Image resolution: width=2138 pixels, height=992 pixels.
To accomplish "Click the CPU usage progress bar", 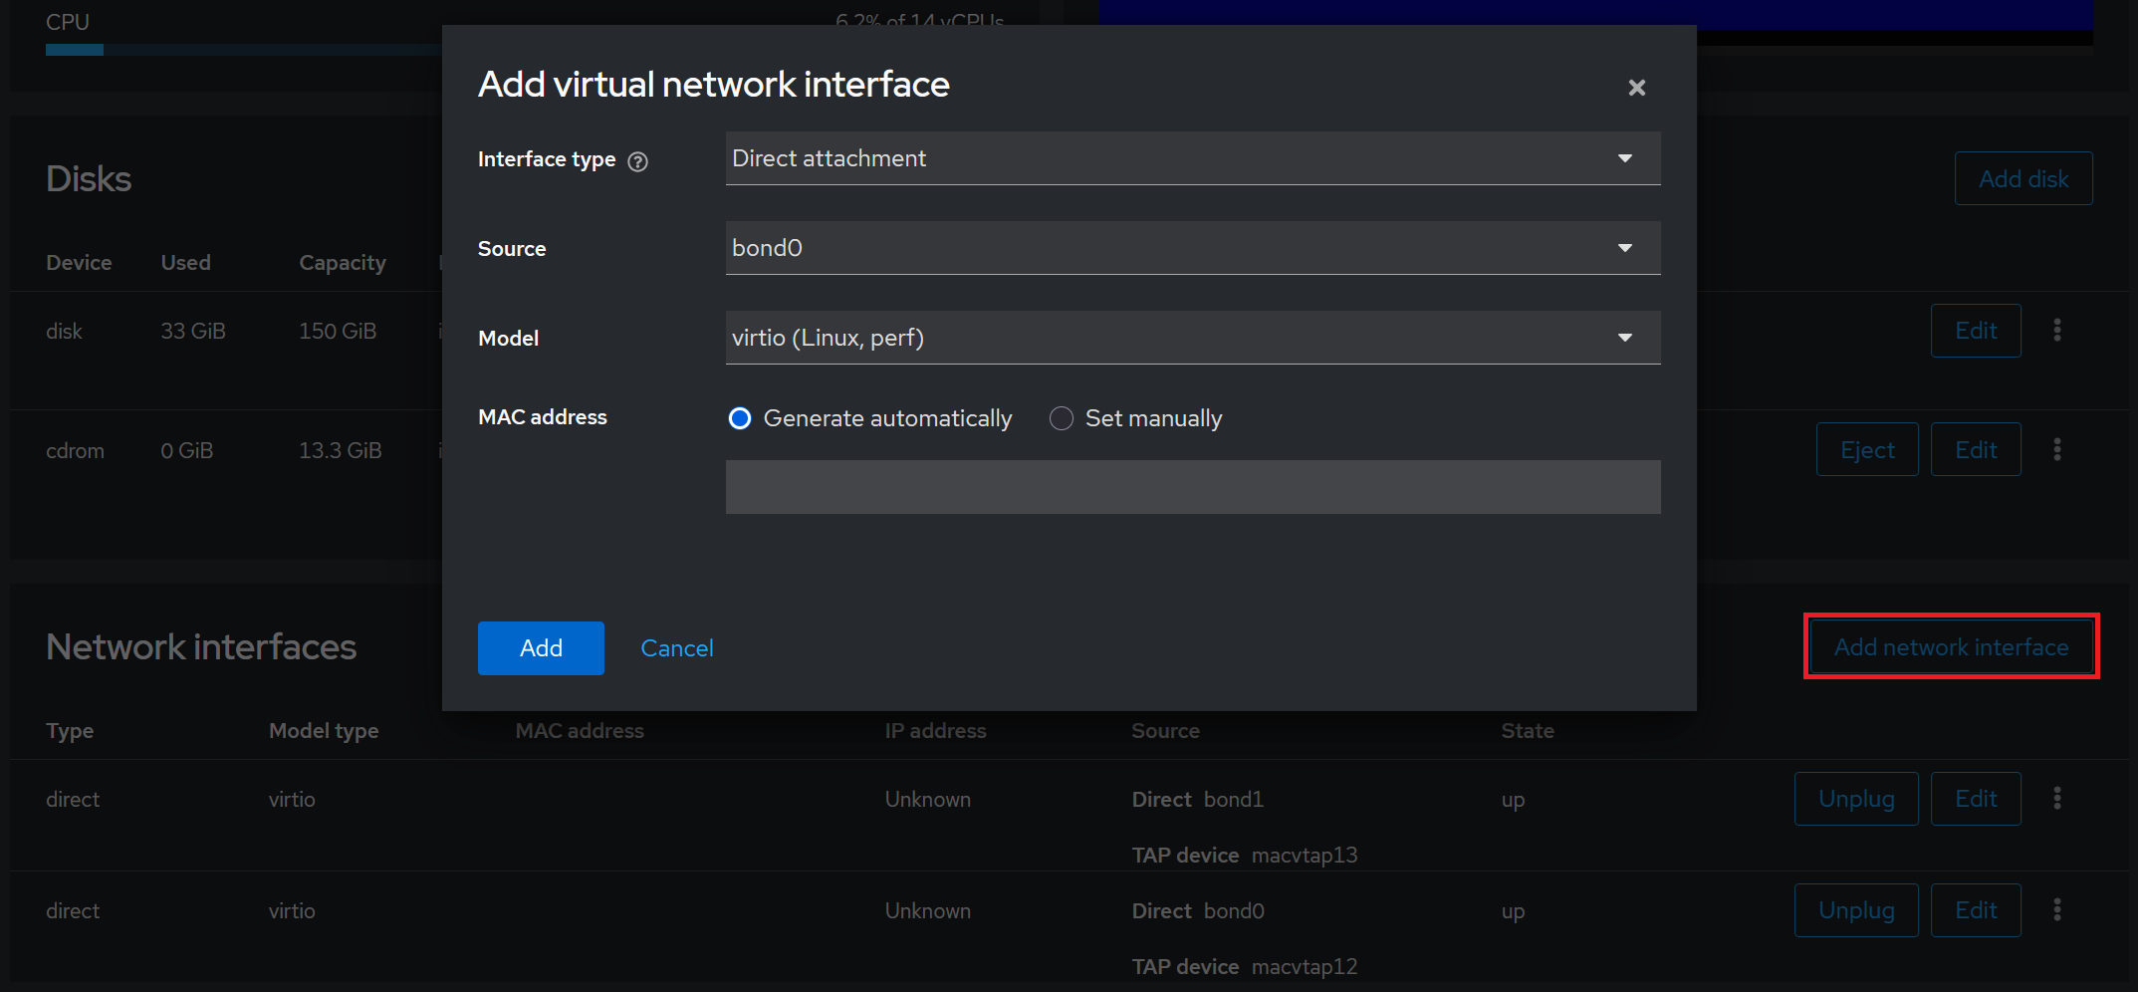I will coord(244,50).
